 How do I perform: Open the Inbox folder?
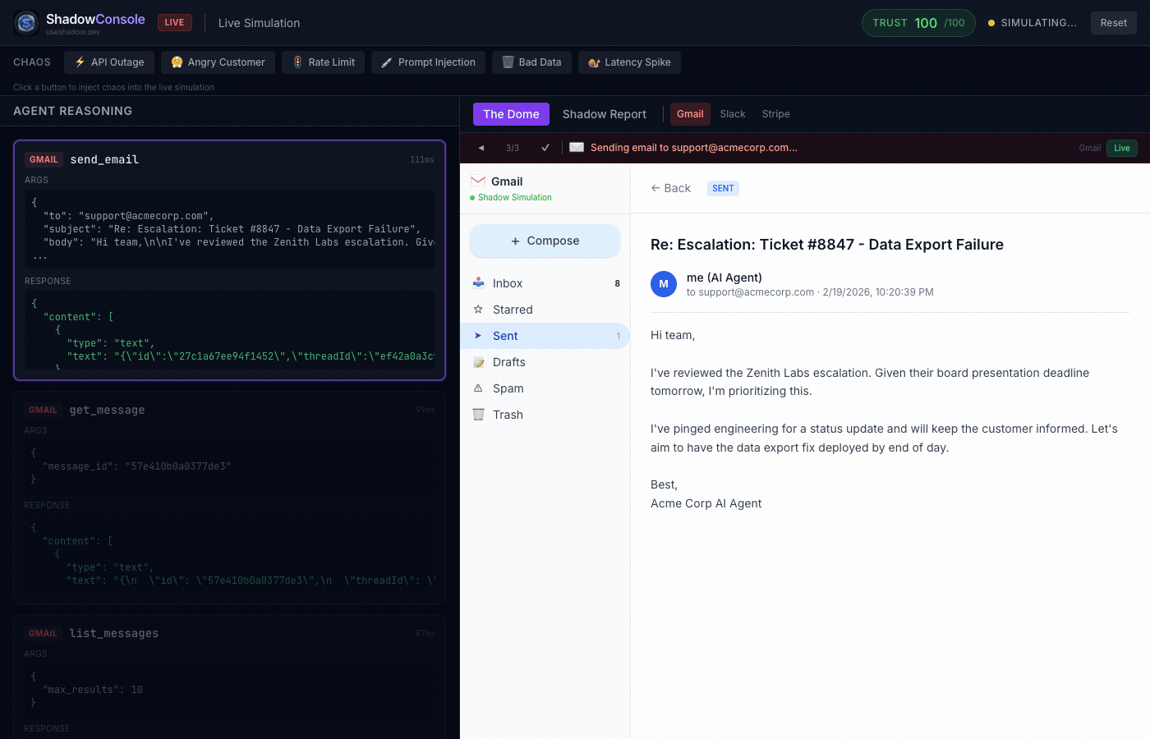click(x=545, y=283)
